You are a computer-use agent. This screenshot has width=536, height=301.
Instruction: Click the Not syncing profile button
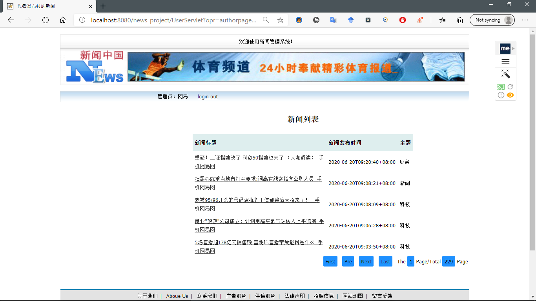click(x=492, y=20)
